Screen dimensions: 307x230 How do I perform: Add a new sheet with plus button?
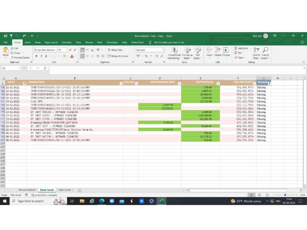80,190
